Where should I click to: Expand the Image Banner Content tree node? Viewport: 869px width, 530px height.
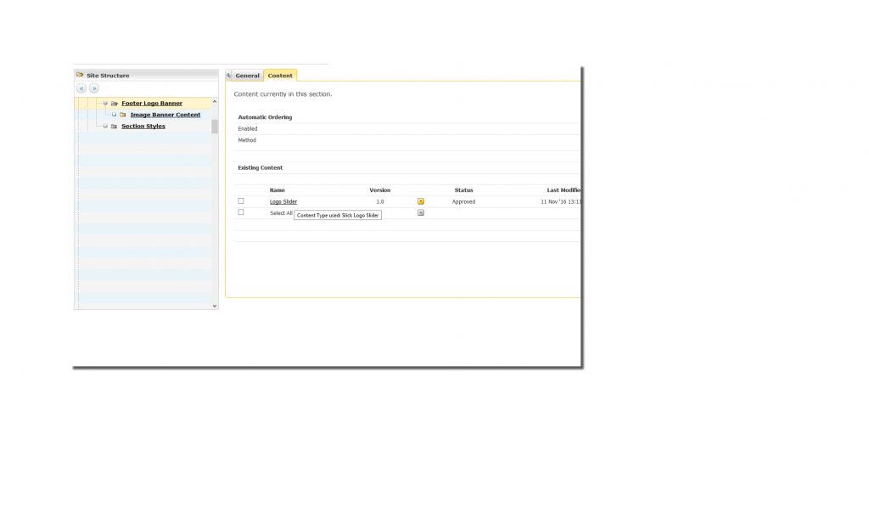[x=114, y=115]
